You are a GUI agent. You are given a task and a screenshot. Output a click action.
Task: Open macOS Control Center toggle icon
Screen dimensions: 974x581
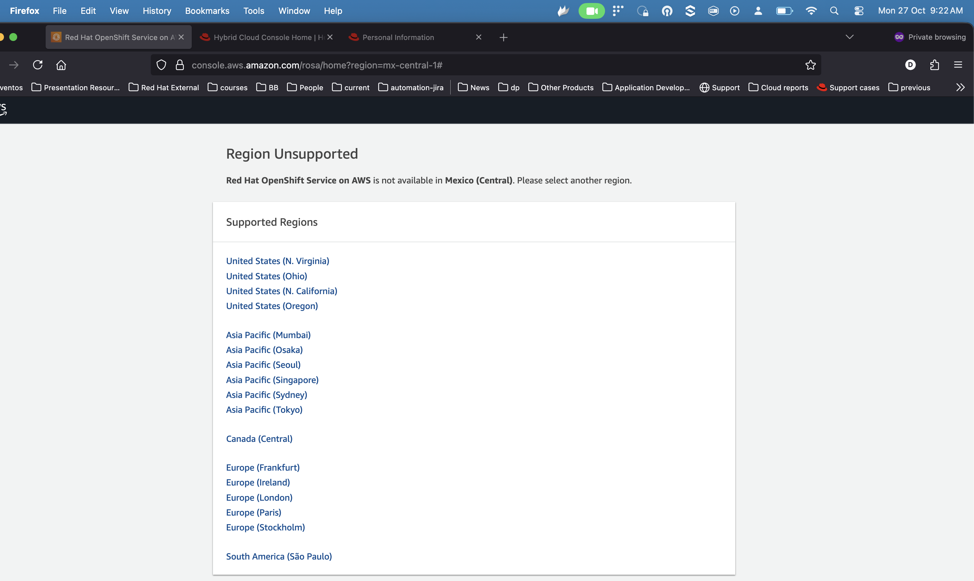coord(859,11)
